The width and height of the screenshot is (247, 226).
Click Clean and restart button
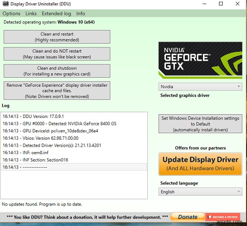[57, 37]
